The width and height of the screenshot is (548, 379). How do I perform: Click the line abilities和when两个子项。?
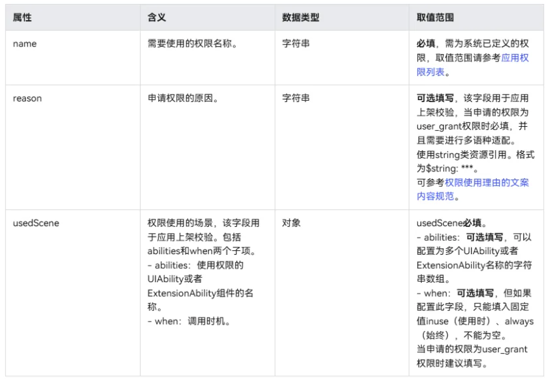coord(202,251)
